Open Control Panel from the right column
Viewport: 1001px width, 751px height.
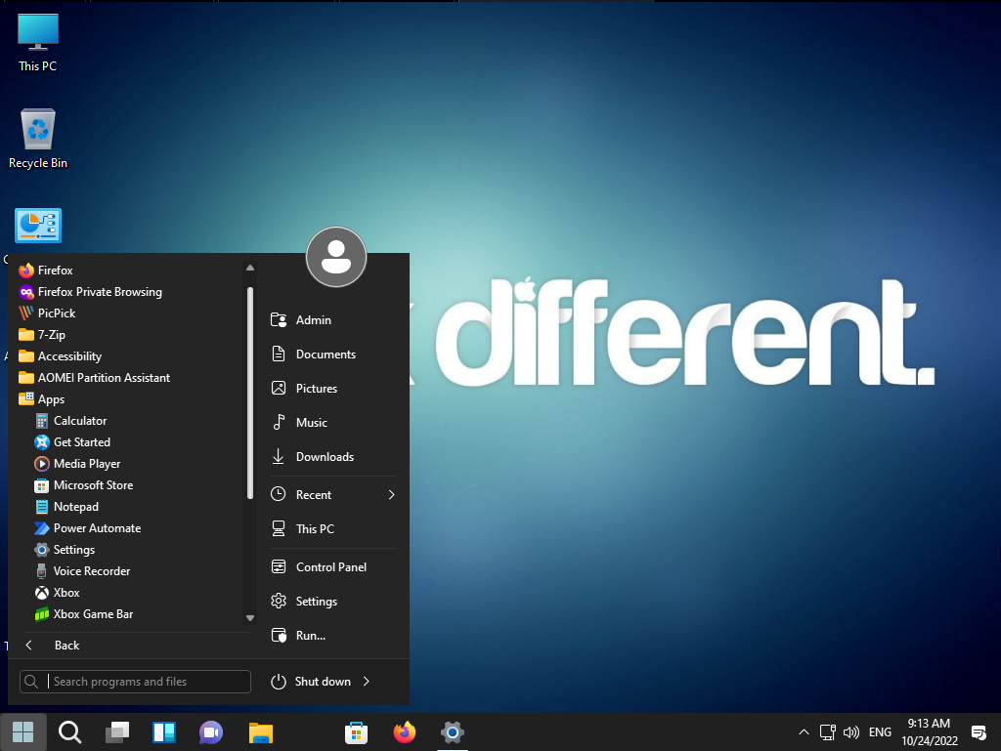330,567
